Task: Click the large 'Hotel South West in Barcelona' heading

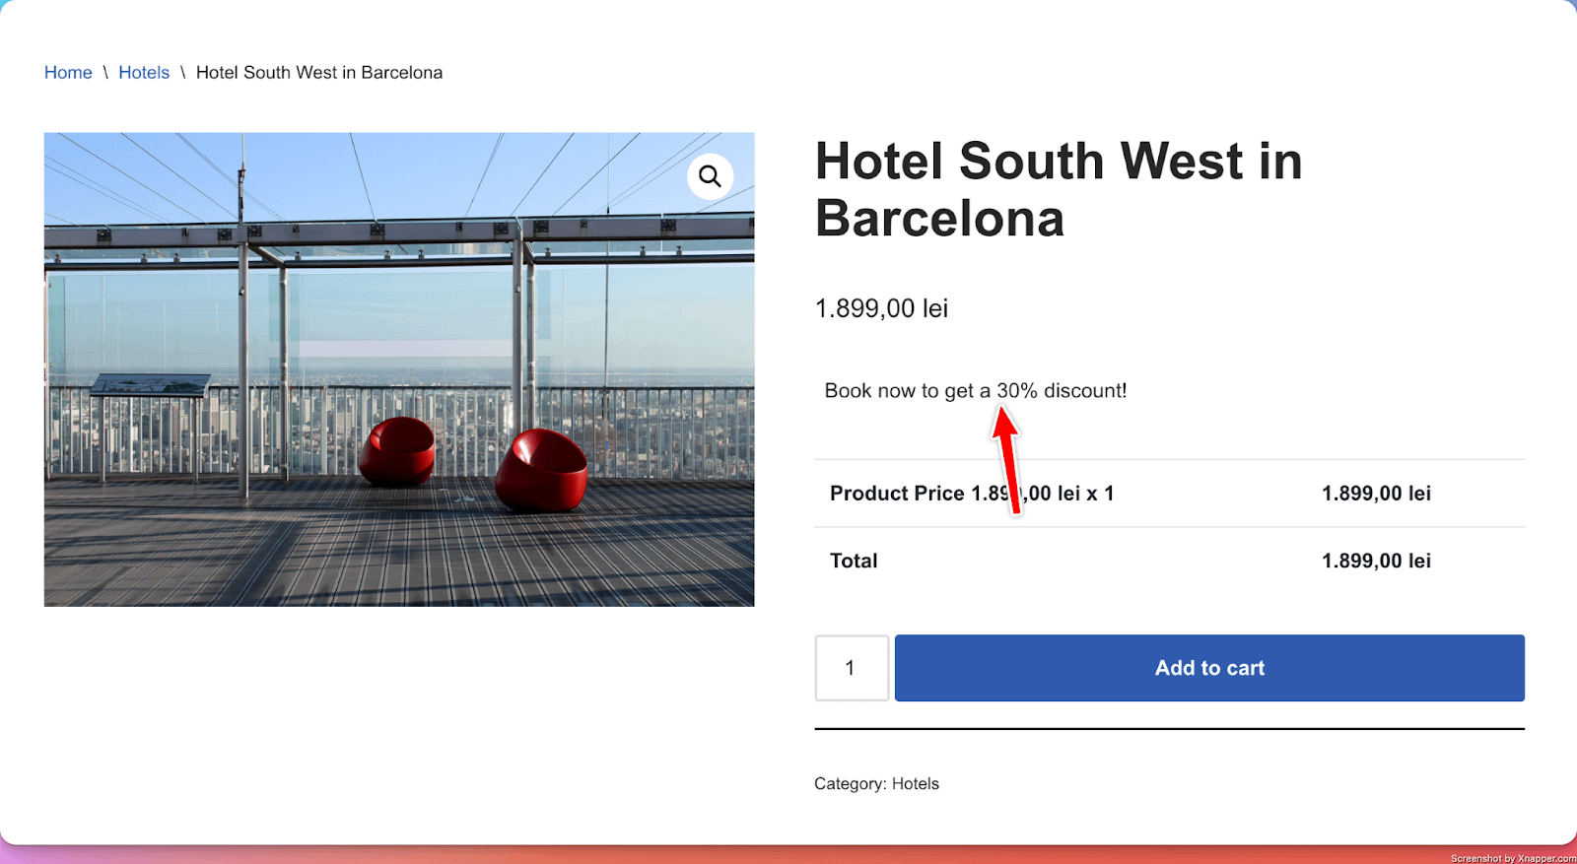Action: 1058,189
